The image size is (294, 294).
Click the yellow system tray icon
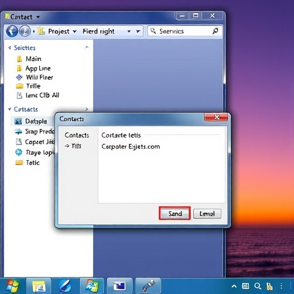(269, 286)
